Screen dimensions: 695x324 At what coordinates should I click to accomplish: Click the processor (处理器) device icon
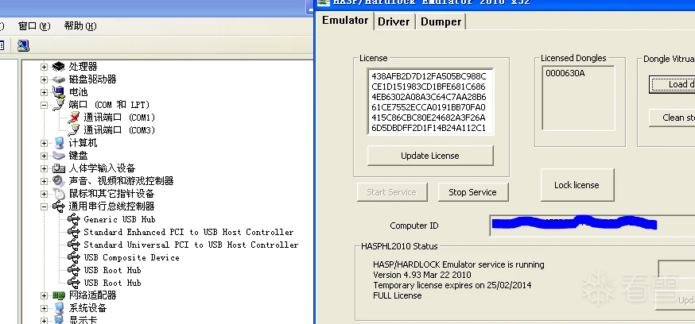click(x=59, y=67)
